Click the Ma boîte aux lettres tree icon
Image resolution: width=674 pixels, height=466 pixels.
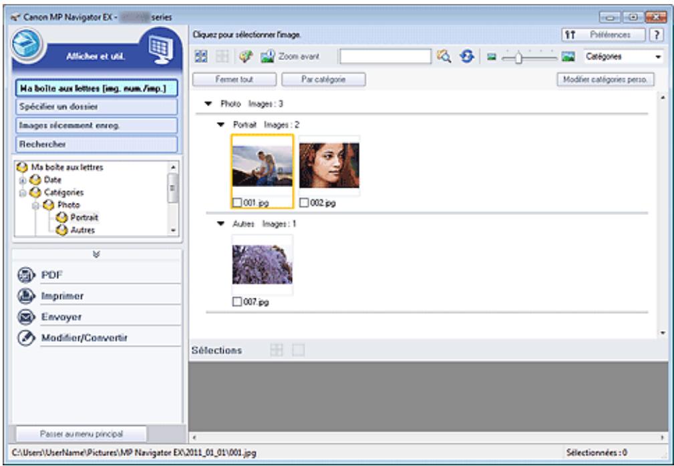[22, 167]
